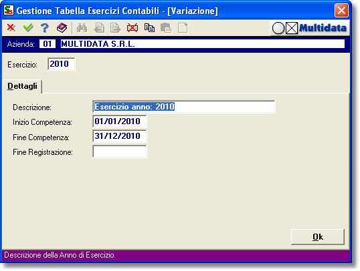Click the Fine Competenza date field

coord(119,136)
